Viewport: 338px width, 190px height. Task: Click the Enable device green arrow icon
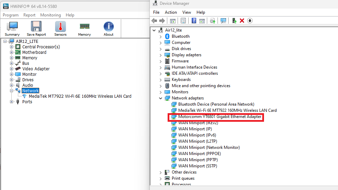234,21
